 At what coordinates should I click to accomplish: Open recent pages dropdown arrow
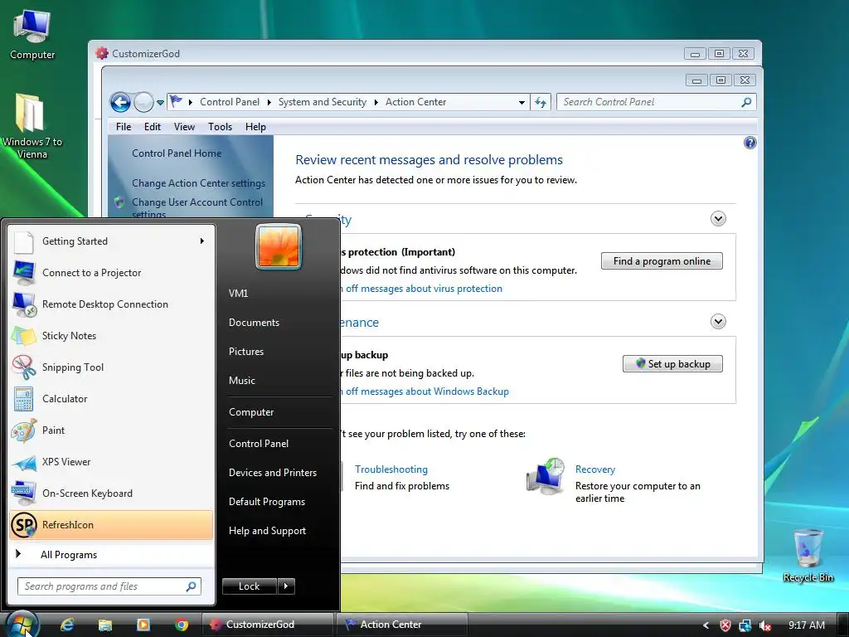click(x=160, y=102)
